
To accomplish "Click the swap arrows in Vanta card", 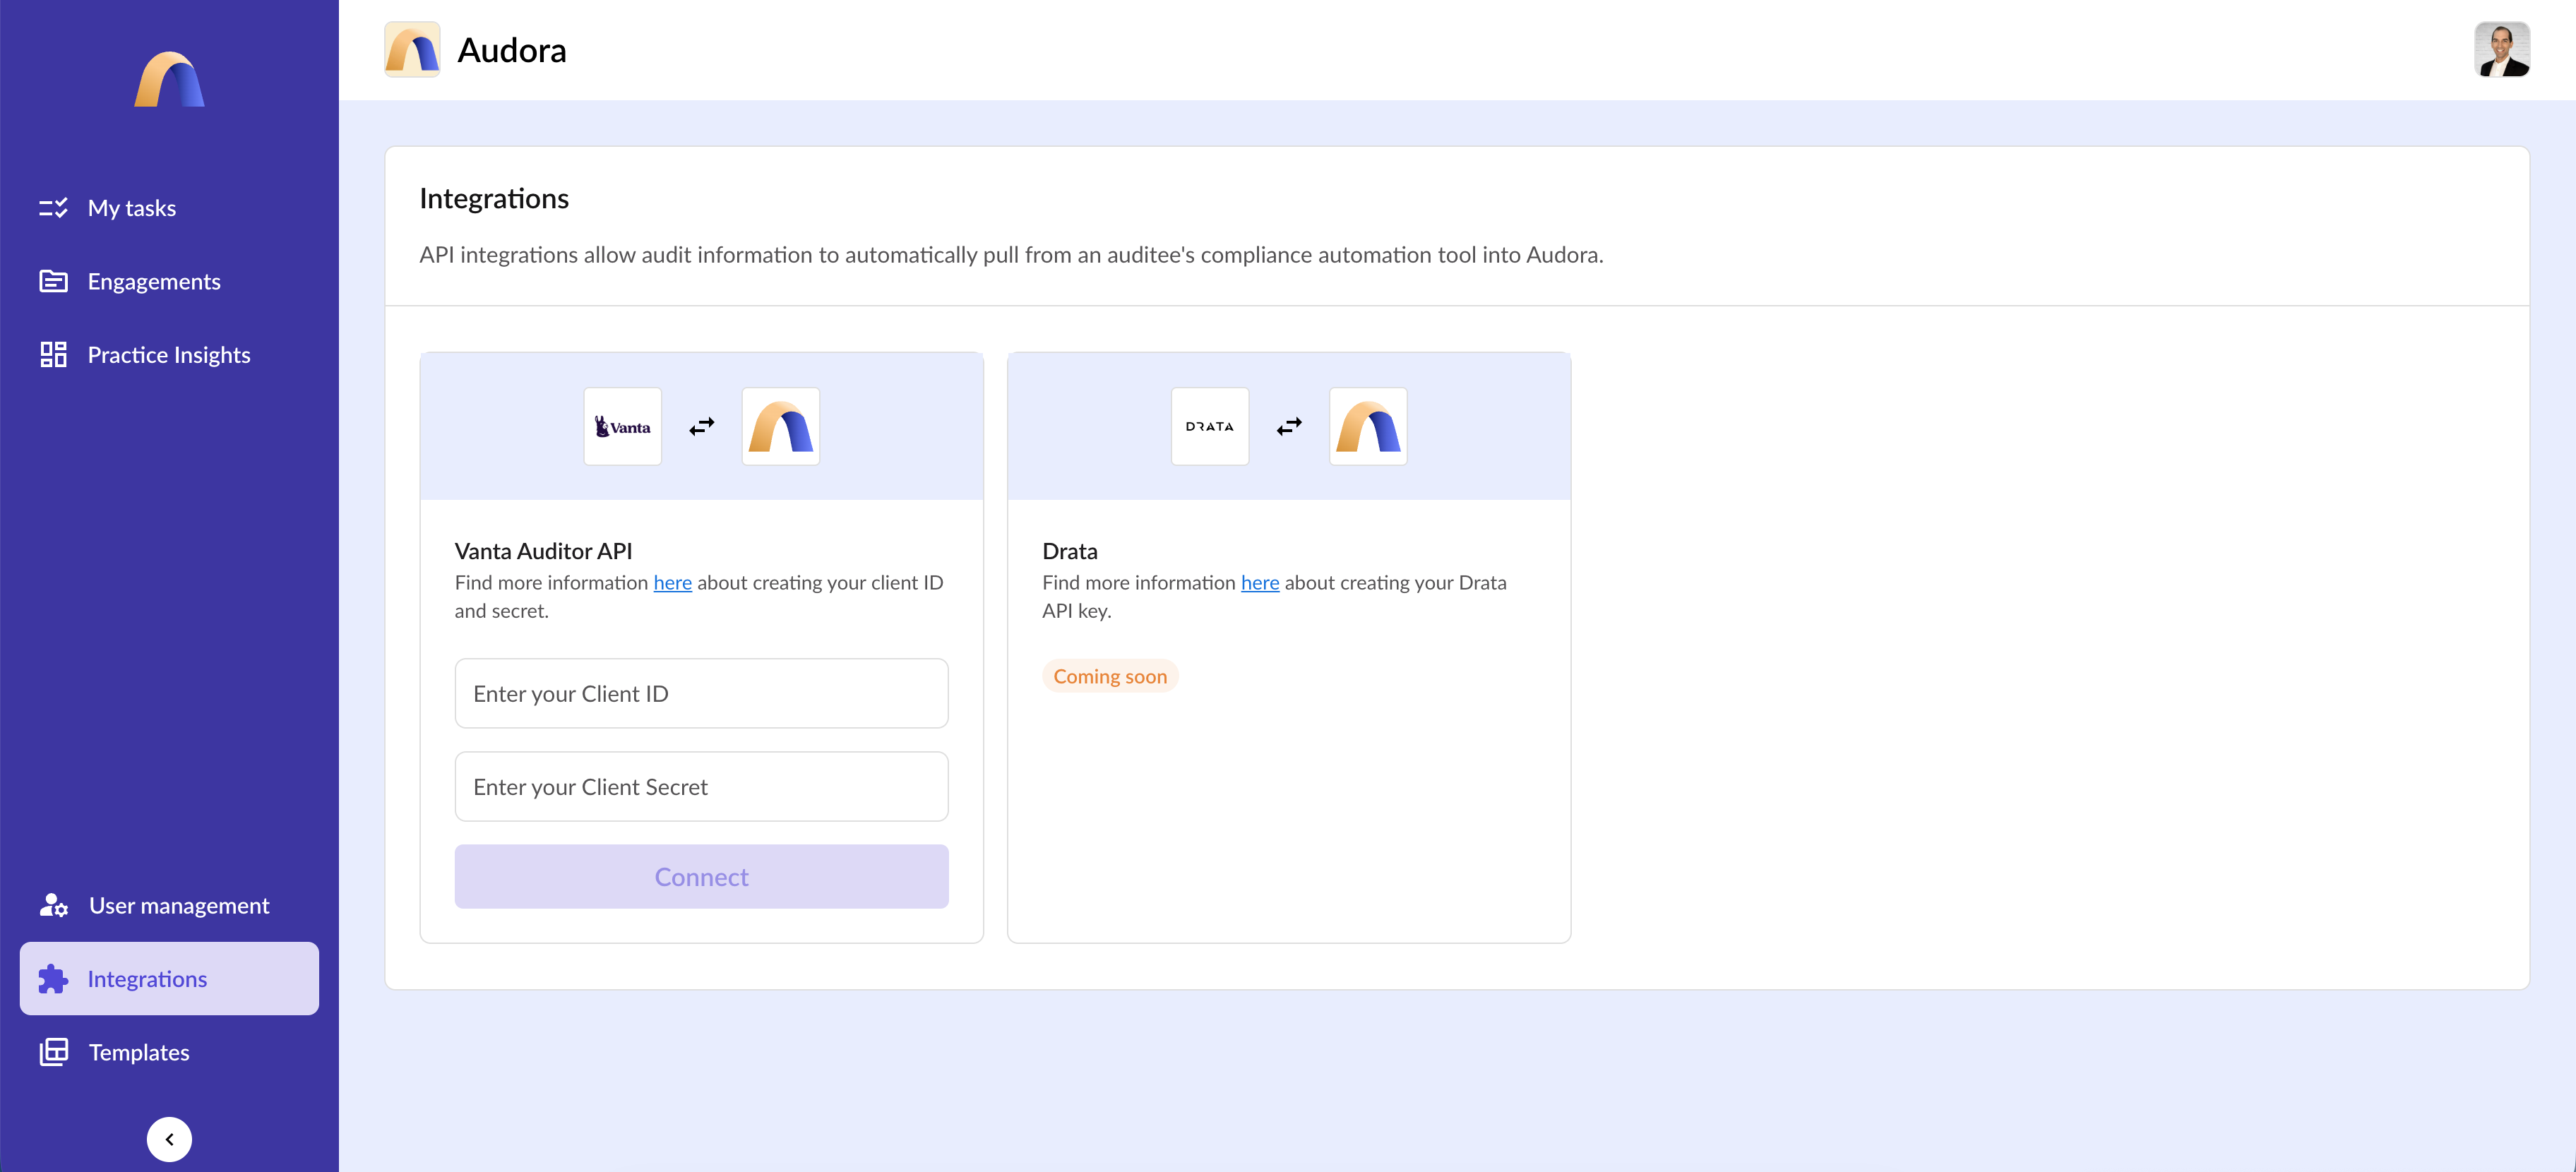I will (x=701, y=427).
